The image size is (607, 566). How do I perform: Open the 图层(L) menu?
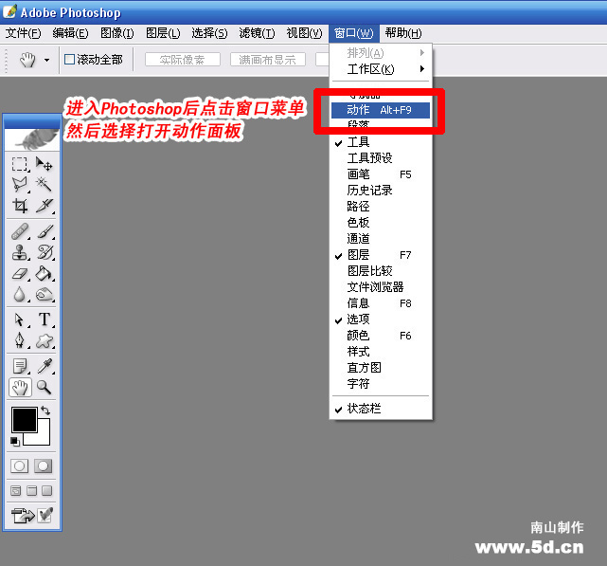[163, 33]
